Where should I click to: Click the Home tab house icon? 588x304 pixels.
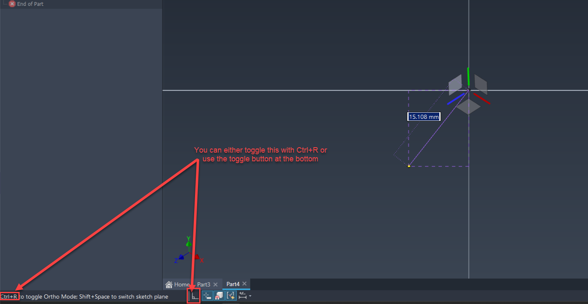(169, 284)
